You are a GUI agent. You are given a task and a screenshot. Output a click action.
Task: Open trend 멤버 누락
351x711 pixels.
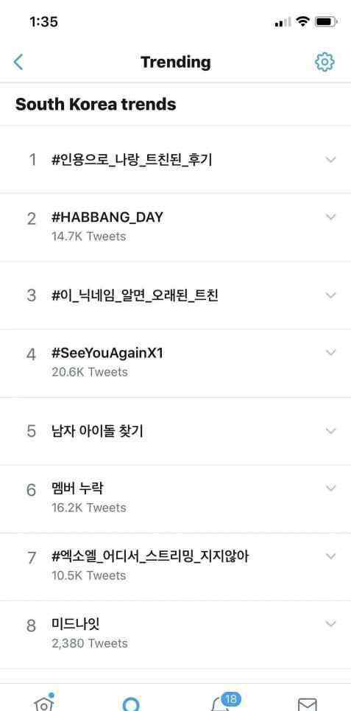pyautogui.click(x=175, y=498)
